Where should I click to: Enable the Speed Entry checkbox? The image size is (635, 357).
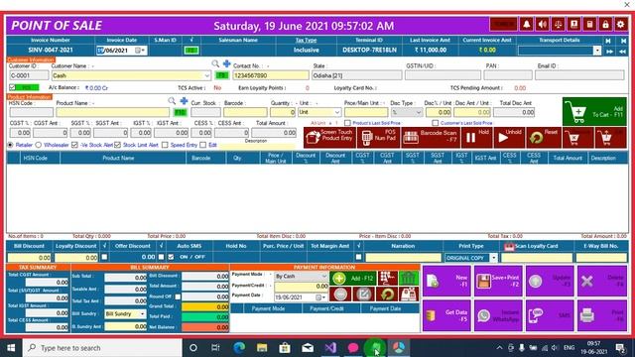(165, 145)
